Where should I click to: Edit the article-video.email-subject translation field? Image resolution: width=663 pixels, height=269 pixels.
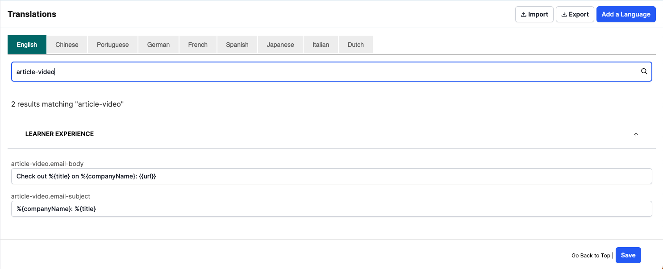(331, 209)
